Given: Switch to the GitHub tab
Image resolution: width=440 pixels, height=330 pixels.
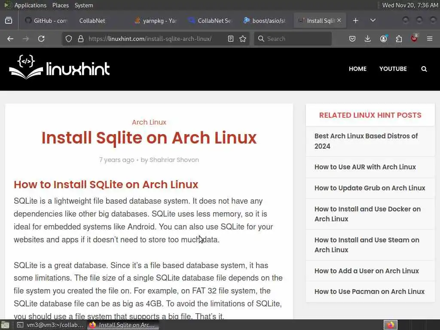Looking at the screenshot, I should click(46, 21).
